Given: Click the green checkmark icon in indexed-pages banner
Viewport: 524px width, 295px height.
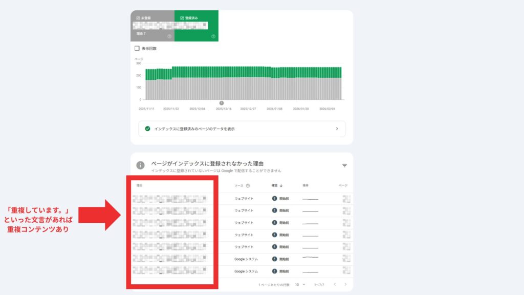Looking at the screenshot, I should point(147,129).
